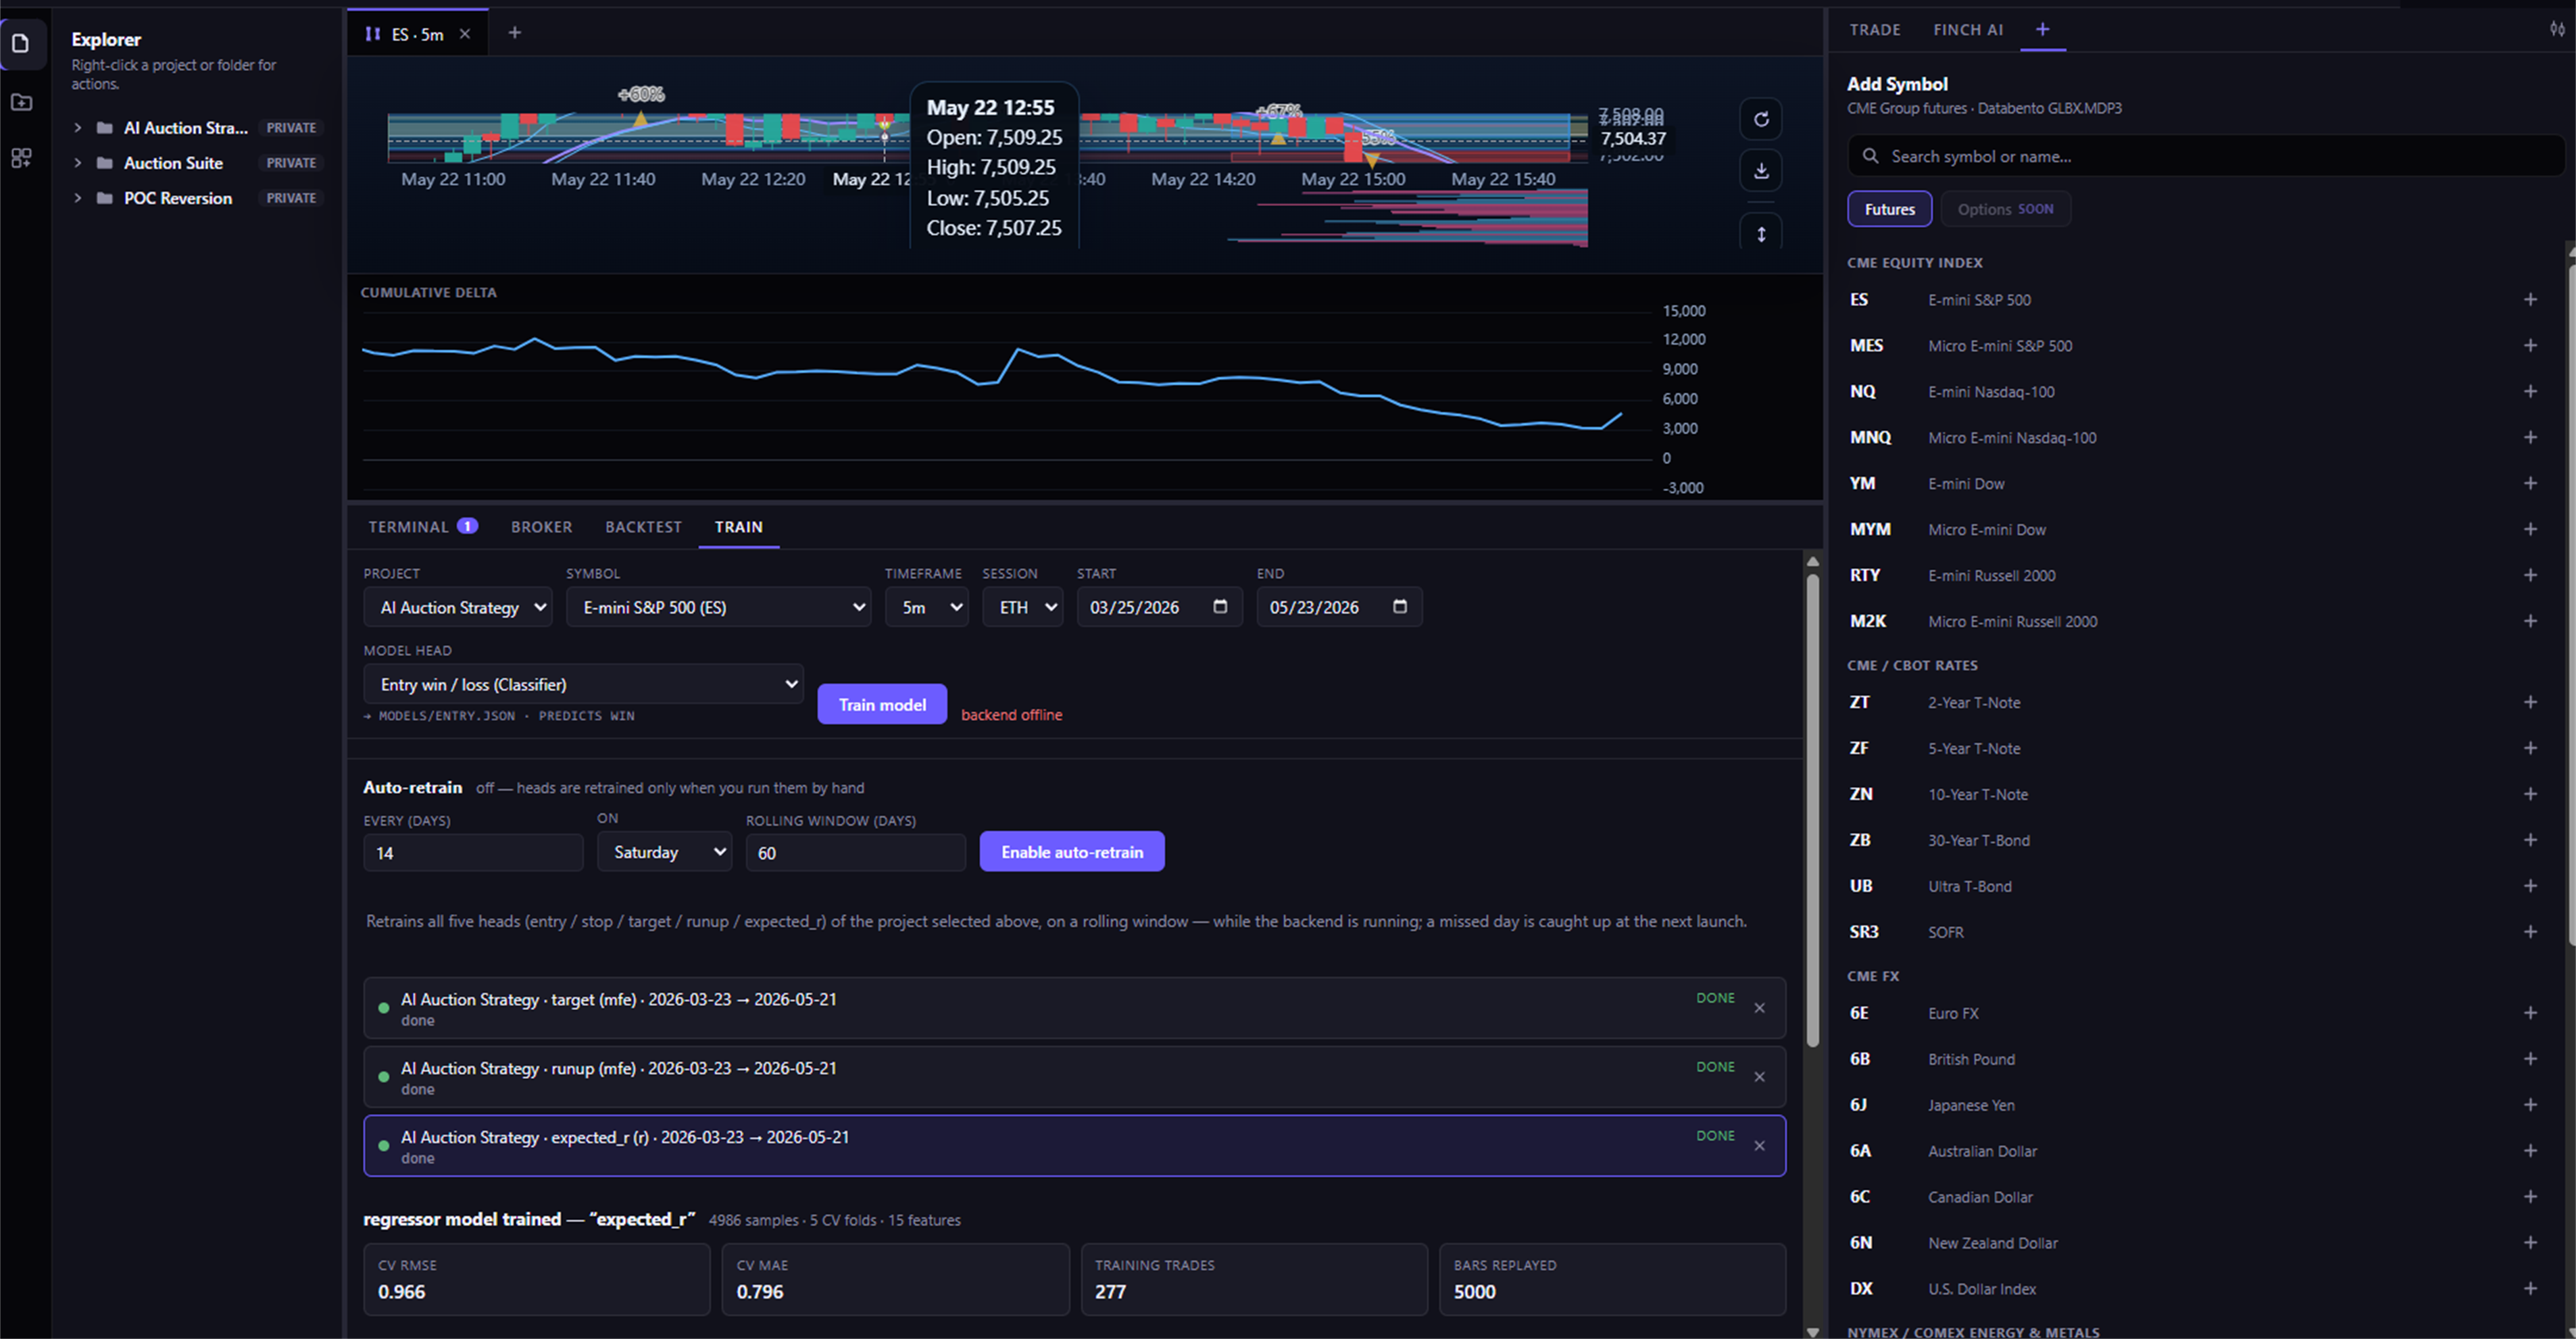The image size is (2576, 1339).
Task: Click the CV RMSE 0.966 metric card
Action: [x=537, y=1280]
